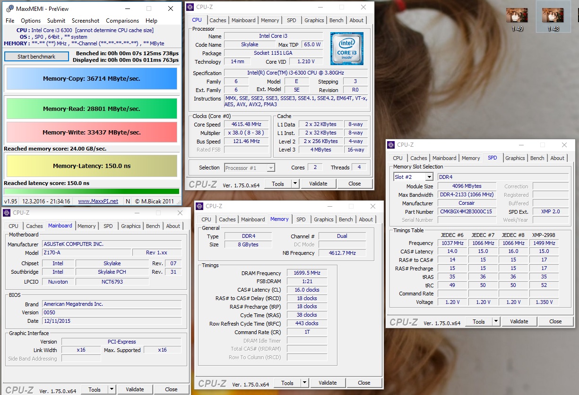Expand the Processor #1 selection dropdown
Viewport: 579px width, 395px height.
271,168
